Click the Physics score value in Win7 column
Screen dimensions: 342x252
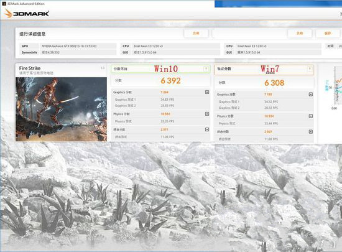click(x=269, y=116)
